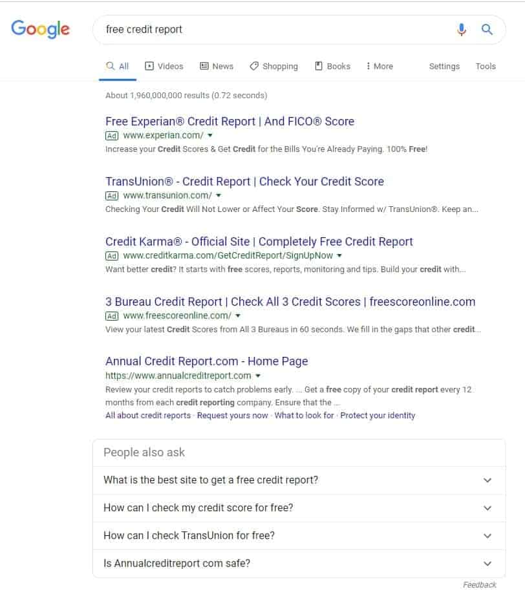Image resolution: width=525 pixels, height=596 pixels.
Task: Open 'All about credit reports' sitelink
Action: point(148,416)
